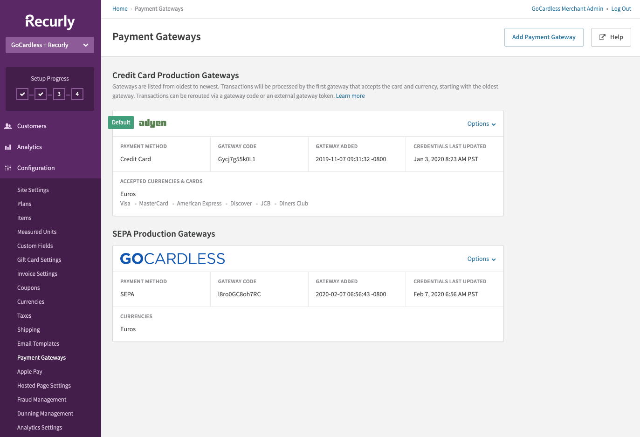640x437 pixels.
Task: Click the date 2019-11-07 09:31:32 -0800
Action: click(x=351, y=159)
